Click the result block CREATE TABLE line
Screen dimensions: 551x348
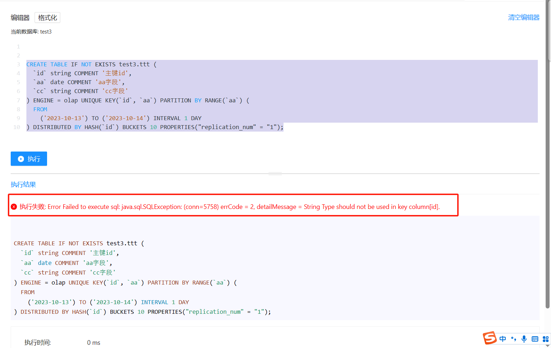tap(79, 243)
